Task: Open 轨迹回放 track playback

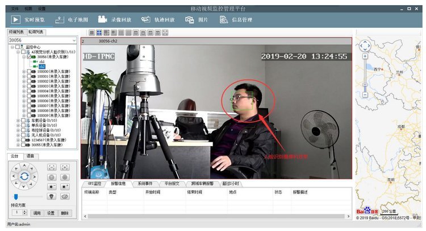Action: pos(160,20)
